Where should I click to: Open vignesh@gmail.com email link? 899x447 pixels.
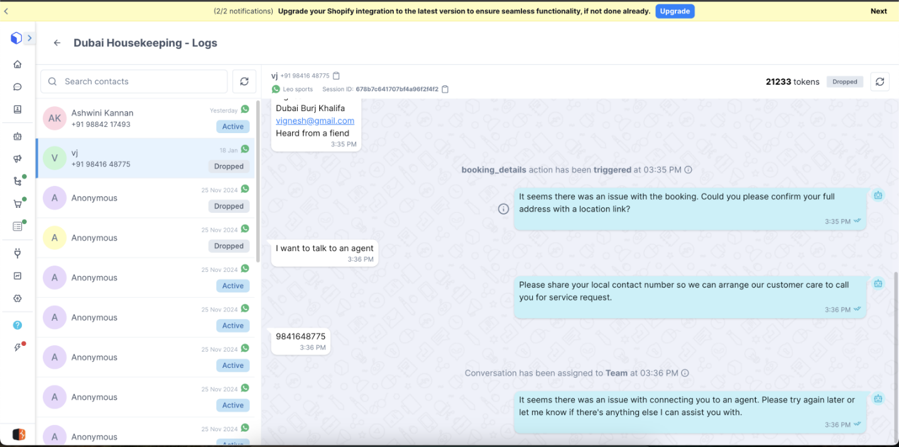(315, 121)
